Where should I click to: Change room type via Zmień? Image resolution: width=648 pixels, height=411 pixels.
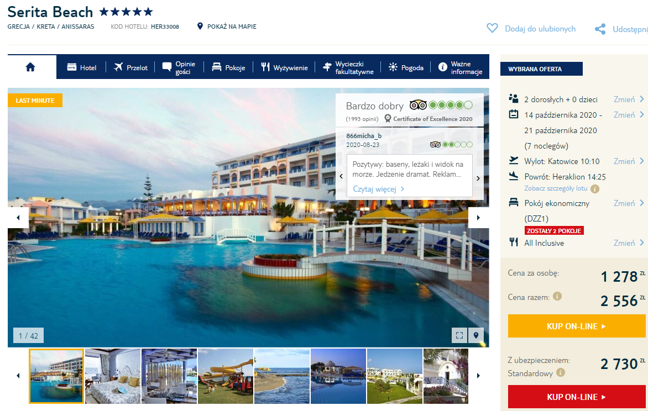(x=629, y=203)
